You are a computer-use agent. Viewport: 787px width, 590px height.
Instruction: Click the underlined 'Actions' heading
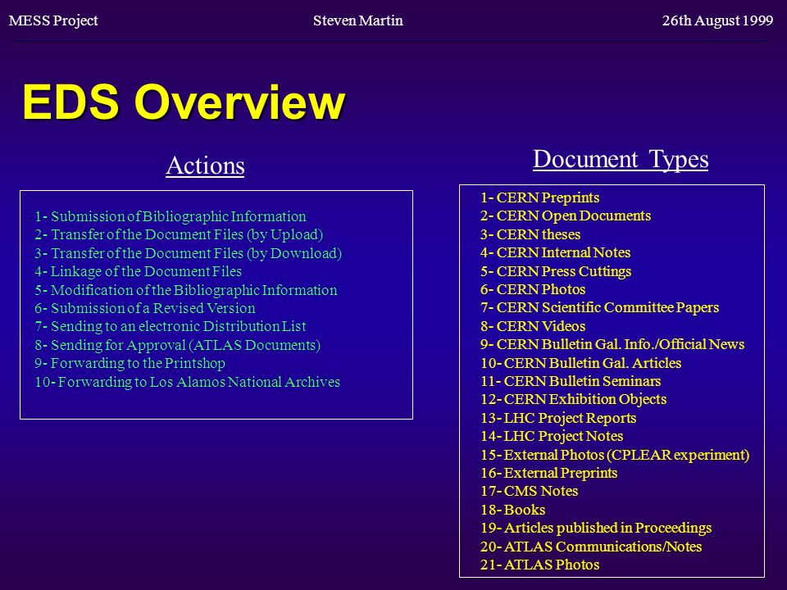[x=205, y=166]
